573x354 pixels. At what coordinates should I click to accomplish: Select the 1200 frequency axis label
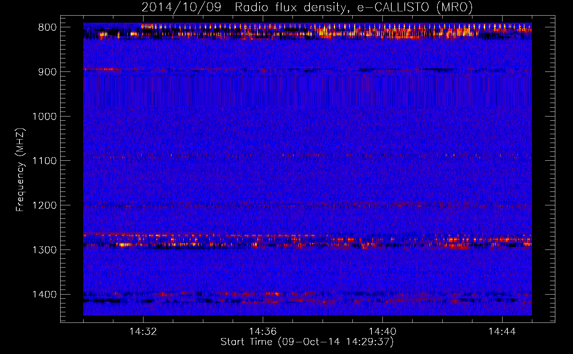coord(44,206)
